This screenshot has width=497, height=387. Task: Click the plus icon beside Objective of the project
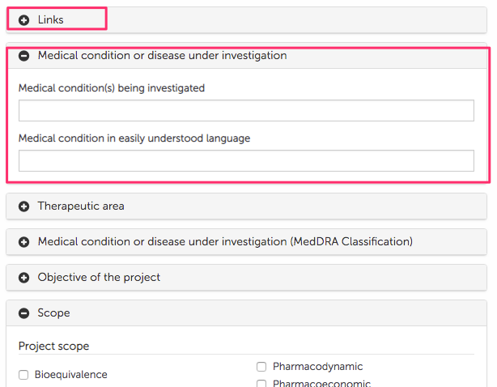[x=24, y=278]
